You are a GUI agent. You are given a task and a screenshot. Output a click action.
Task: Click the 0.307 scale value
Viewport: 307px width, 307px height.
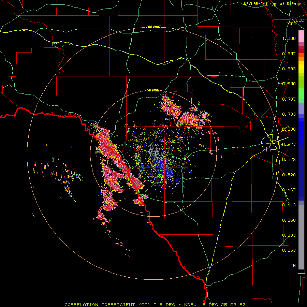click(289, 235)
